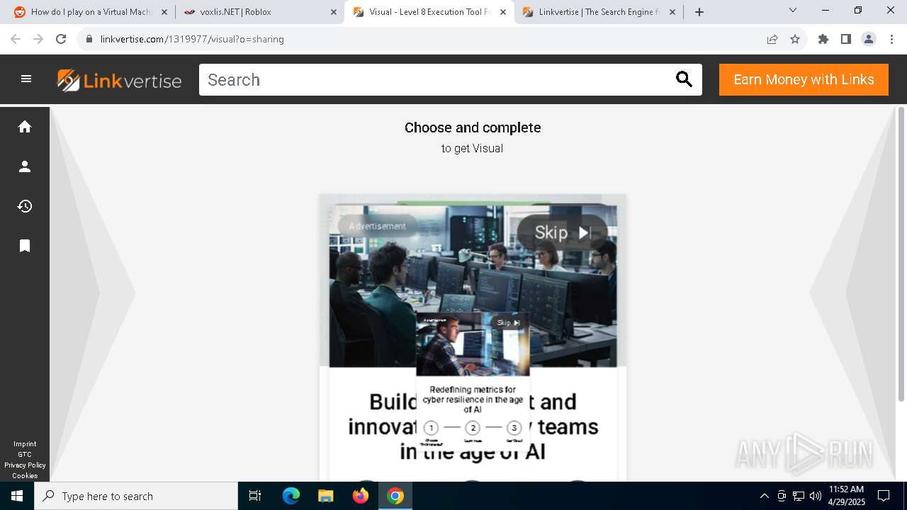Open the Privacy Policy link
Screen dimensions: 907x510
[25, 465]
